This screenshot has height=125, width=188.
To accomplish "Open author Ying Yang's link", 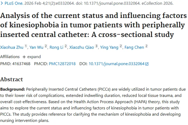I will tap(110, 47).
